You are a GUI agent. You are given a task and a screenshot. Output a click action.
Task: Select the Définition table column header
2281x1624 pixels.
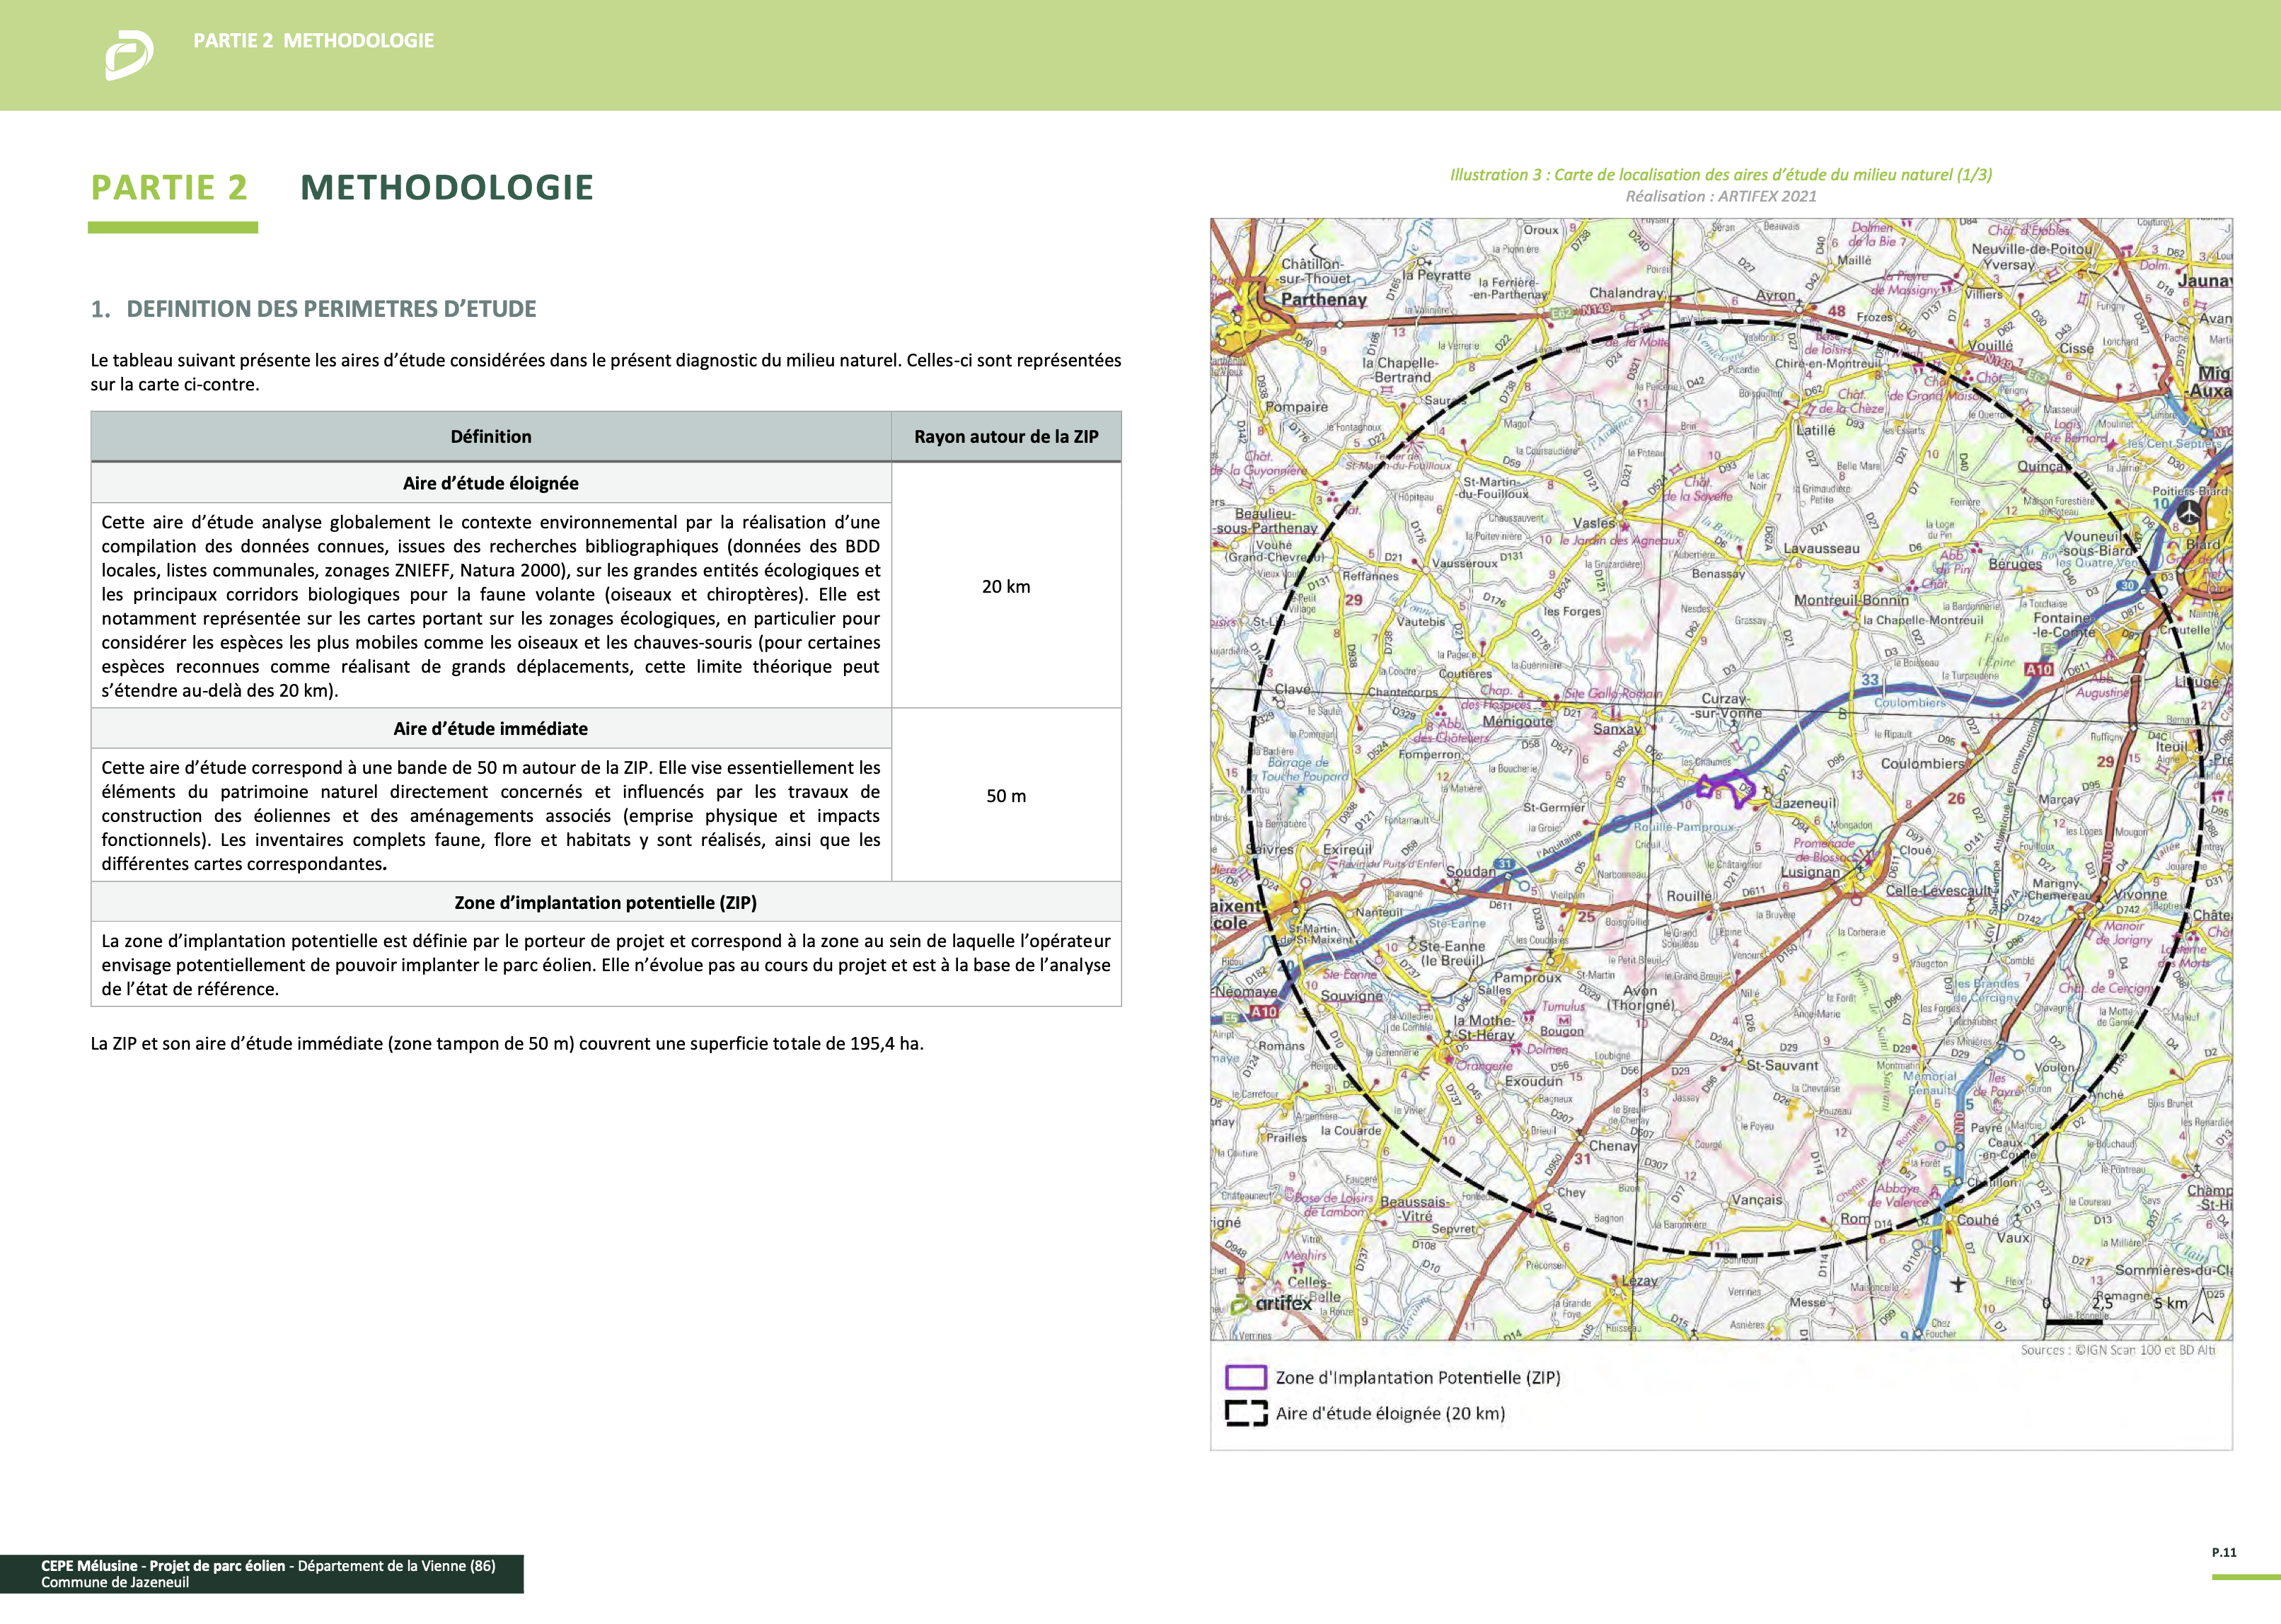click(x=490, y=437)
